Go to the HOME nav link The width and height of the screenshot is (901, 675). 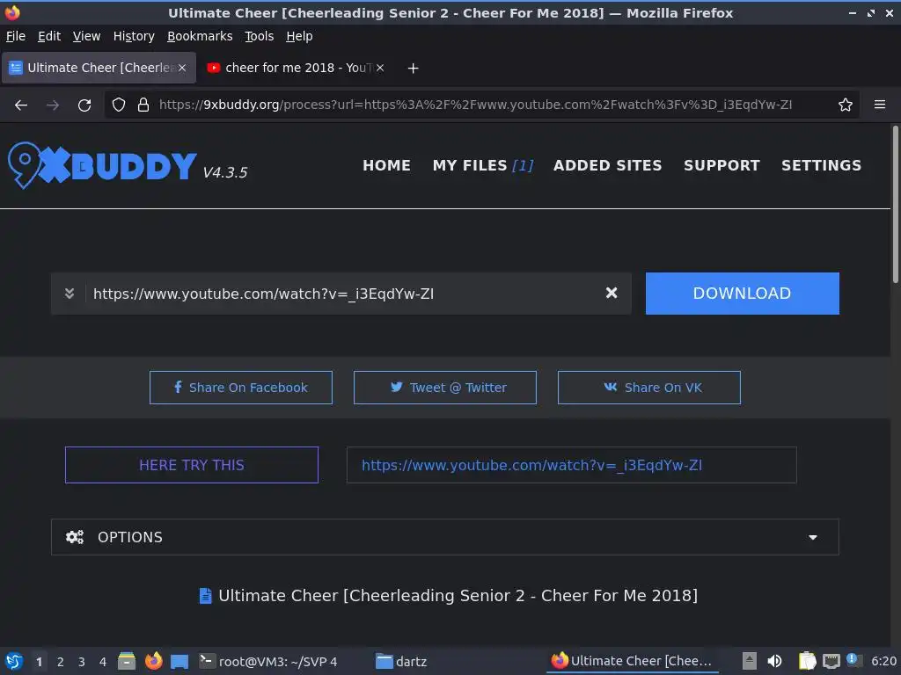coord(387,165)
